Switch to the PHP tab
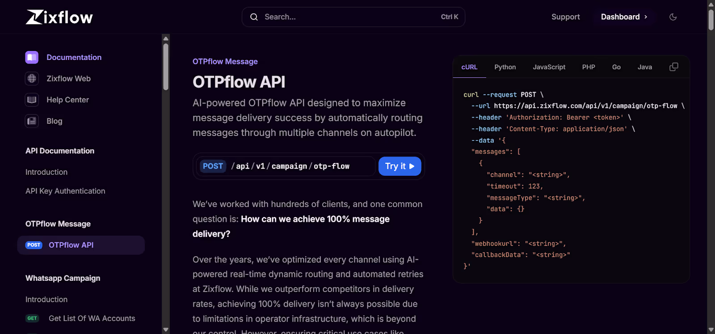This screenshot has height=334, width=715. tap(589, 67)
